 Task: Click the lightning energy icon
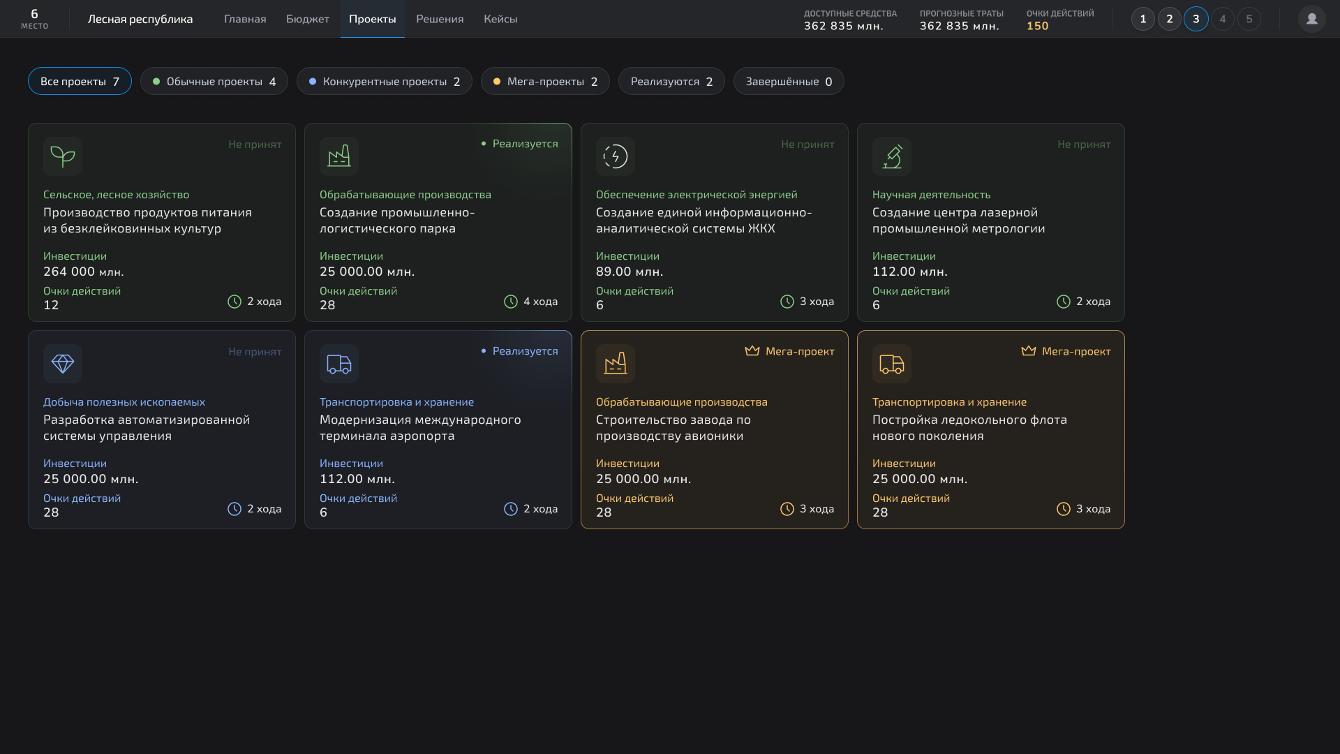coord(616,156)
